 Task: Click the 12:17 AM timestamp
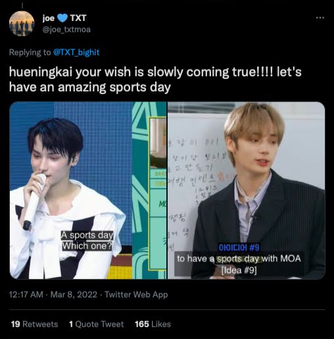26,294
